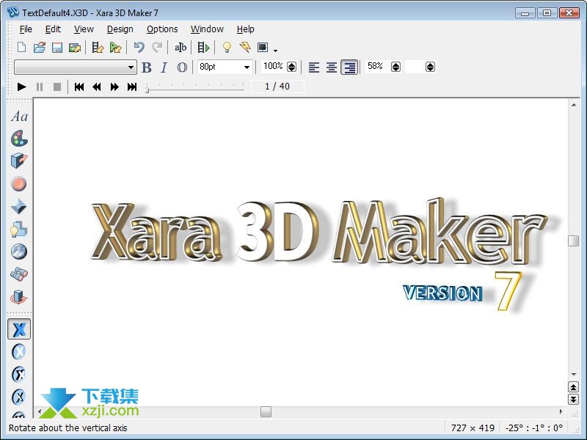Open the font name combo box

tap(76, 67)
